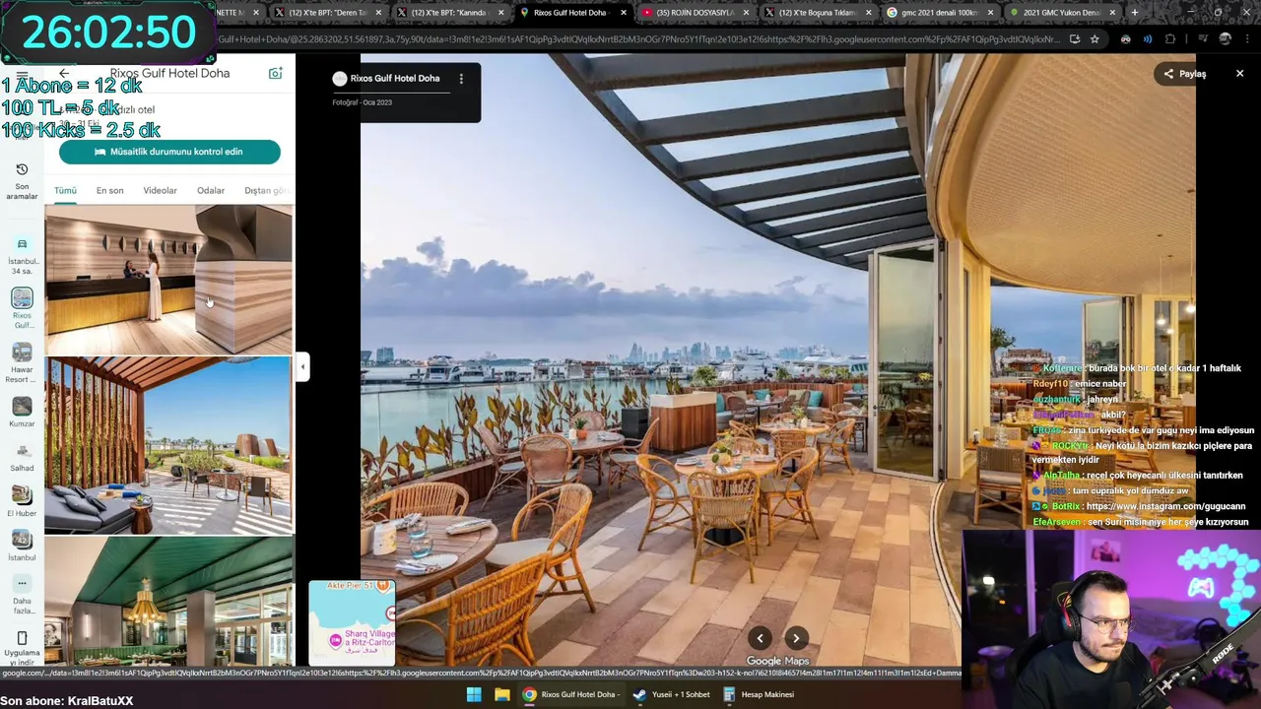Go back using the arrow beside Rixos Gulf Hotel Doha
Image resolution: width=1261 pixels, height=709 pixels.
(64, 74)
